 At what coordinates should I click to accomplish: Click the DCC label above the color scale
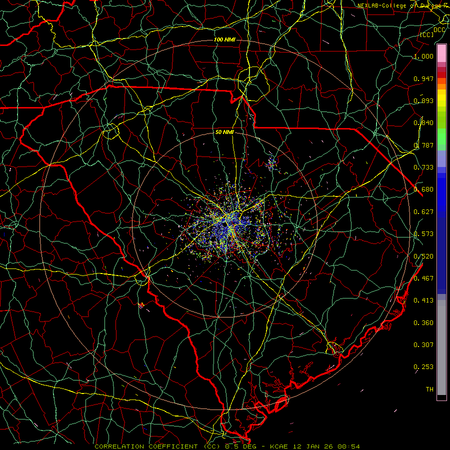(x=439, y=29)
